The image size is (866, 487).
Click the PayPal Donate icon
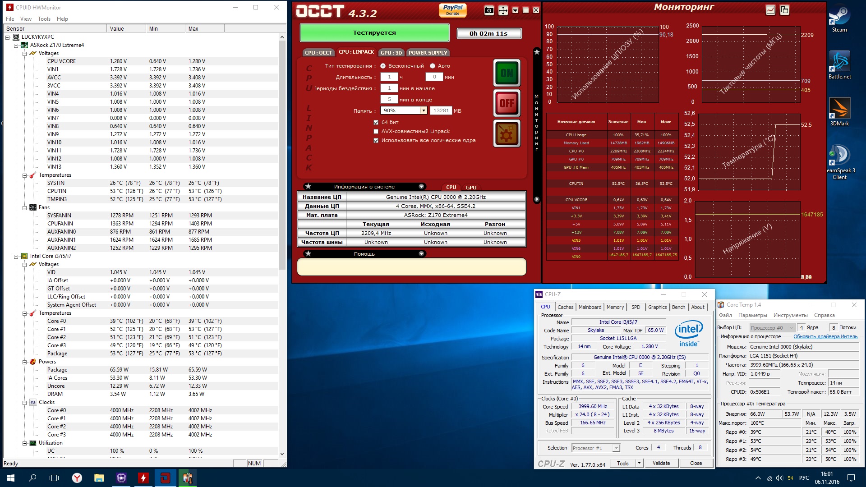pyautogui.click(x=452, y=10)
